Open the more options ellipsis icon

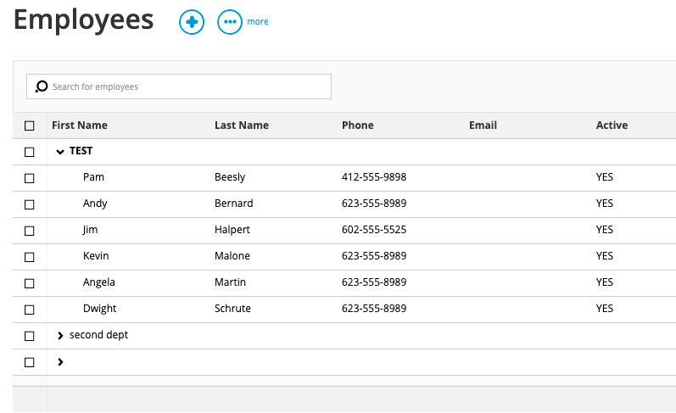229,22
